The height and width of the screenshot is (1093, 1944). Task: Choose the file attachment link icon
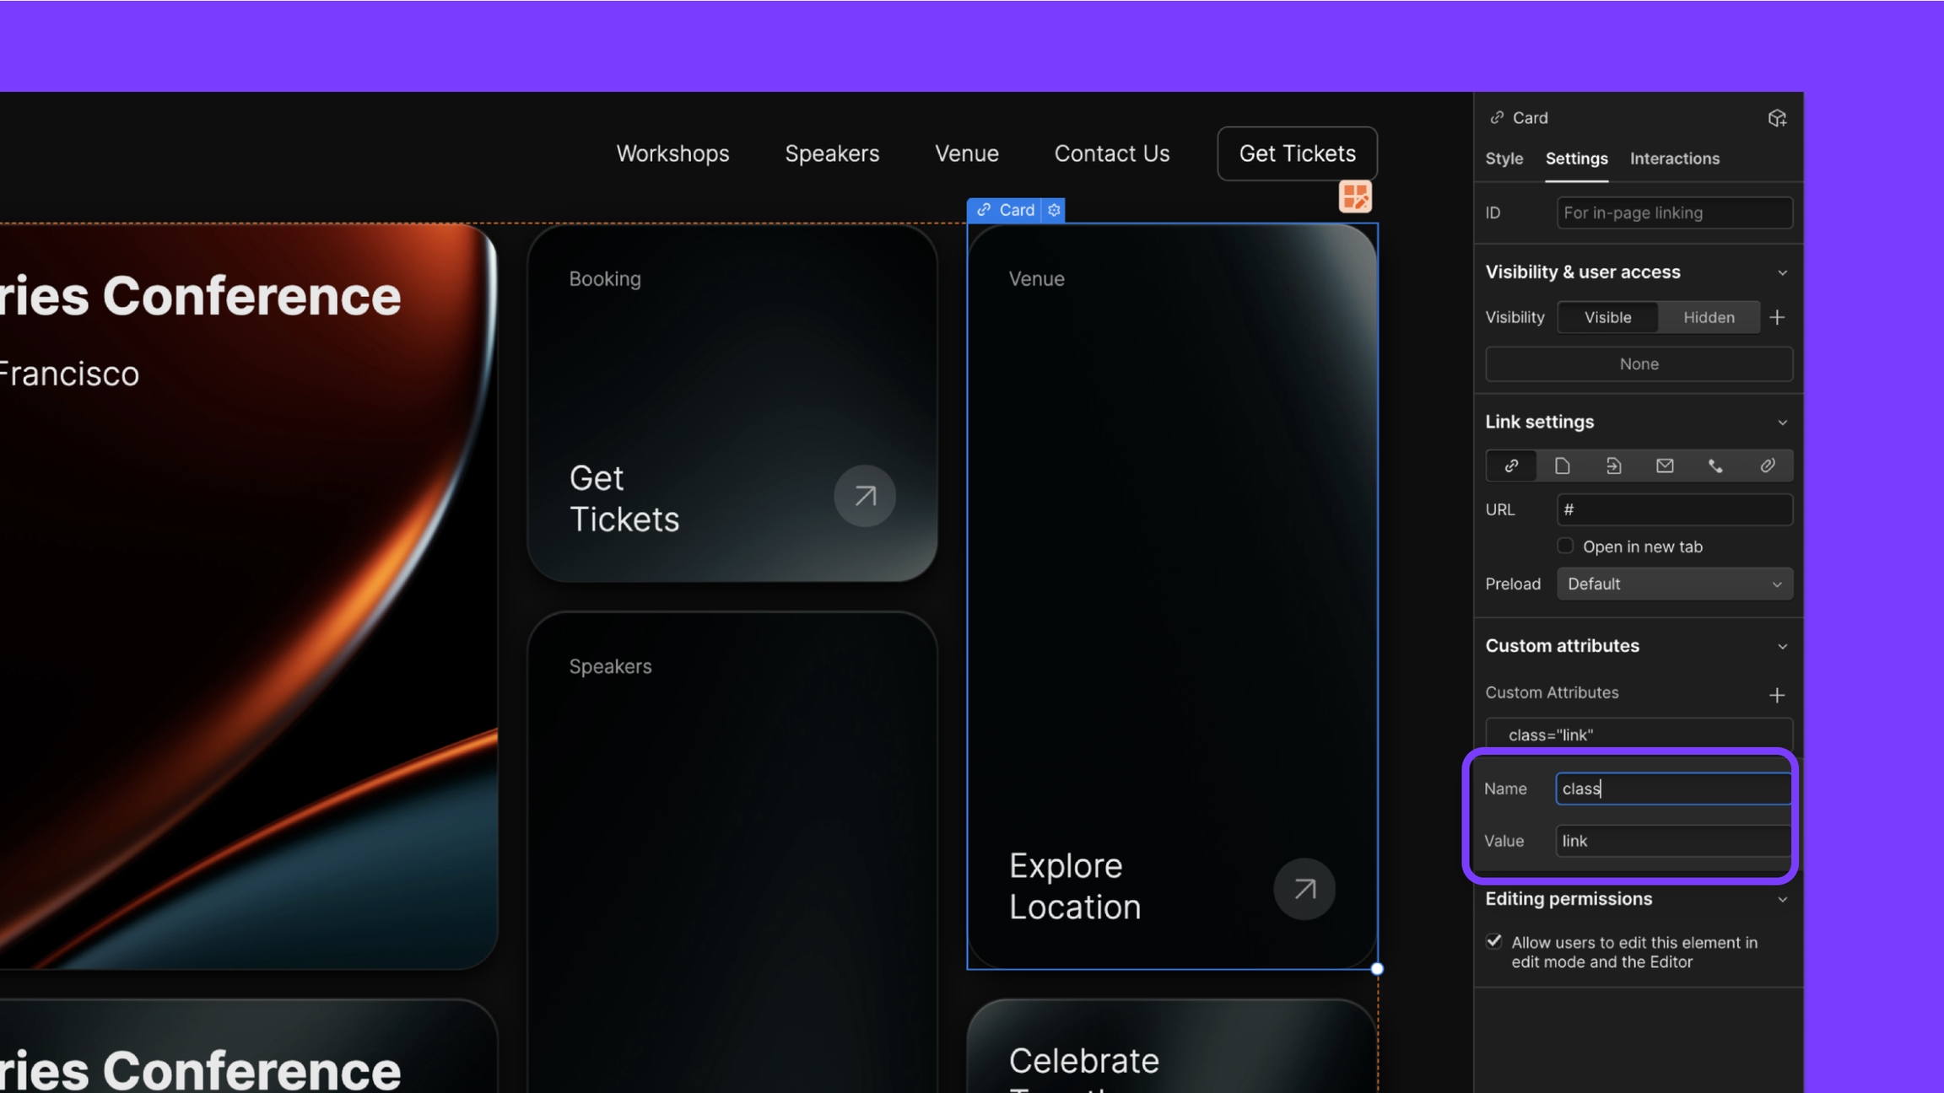point(1767,466)
